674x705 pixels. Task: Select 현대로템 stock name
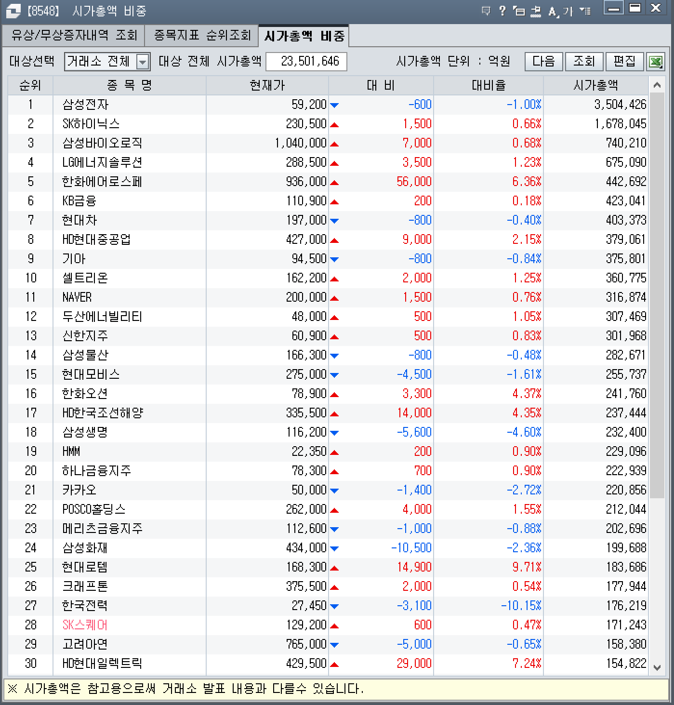[x=85, y=567]
